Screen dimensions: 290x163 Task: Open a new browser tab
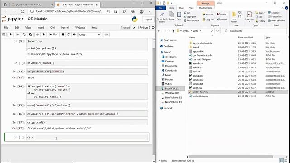[103, 5]
